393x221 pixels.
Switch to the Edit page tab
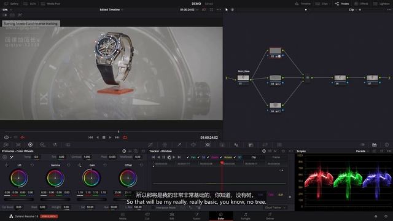click(172, 216)
